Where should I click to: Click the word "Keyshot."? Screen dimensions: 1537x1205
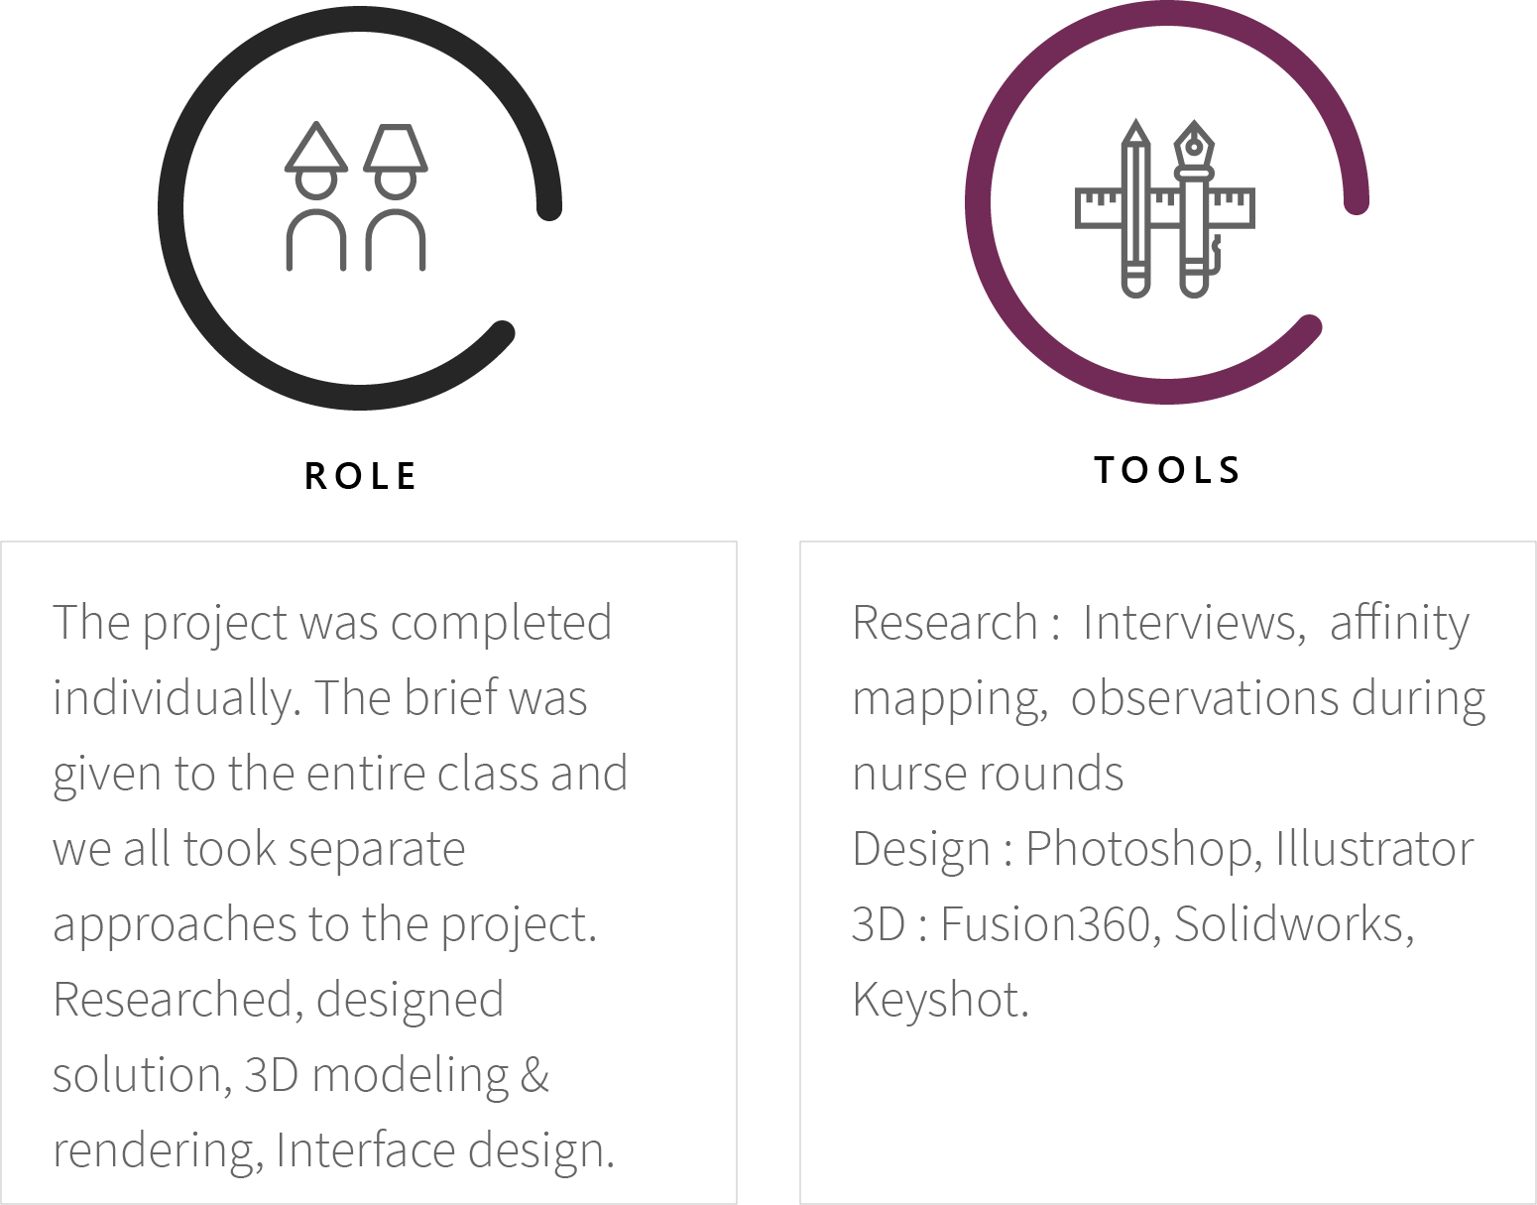(x=941, y=1000)
